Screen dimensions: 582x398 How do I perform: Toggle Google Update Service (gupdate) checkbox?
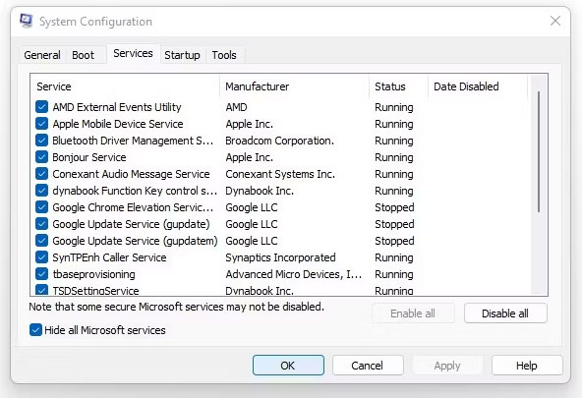tap(41, 224)
